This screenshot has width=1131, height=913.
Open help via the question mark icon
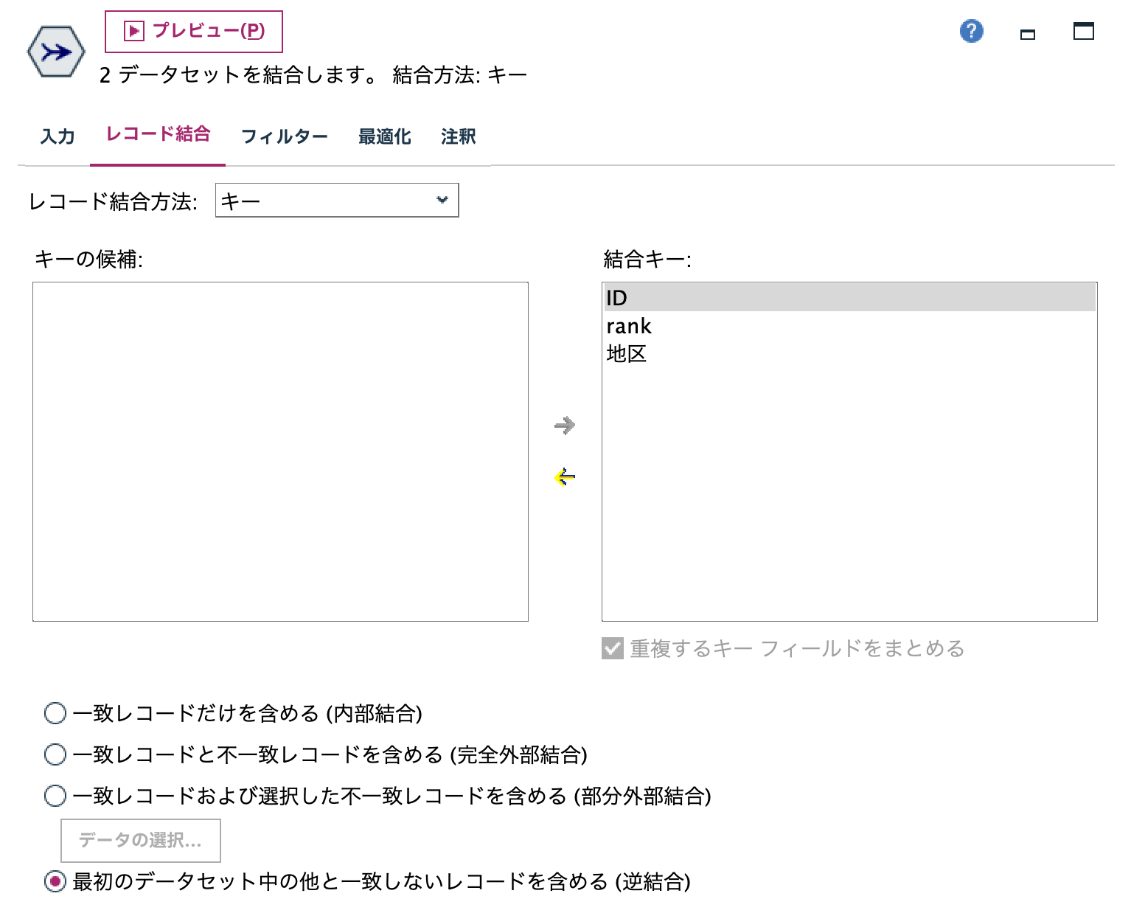[x=971, y=31]
